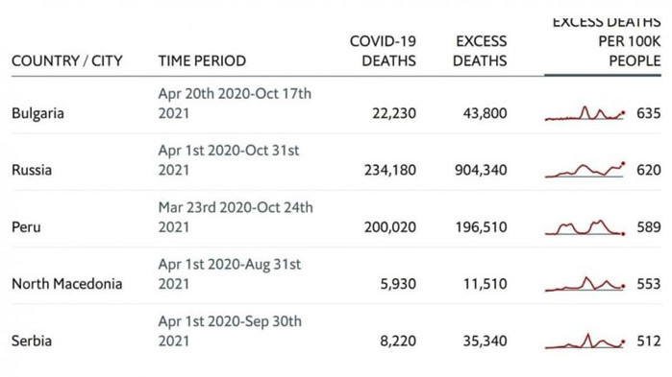Select the Russia country row label
This screenshot has width=672, height=377.
32,170
